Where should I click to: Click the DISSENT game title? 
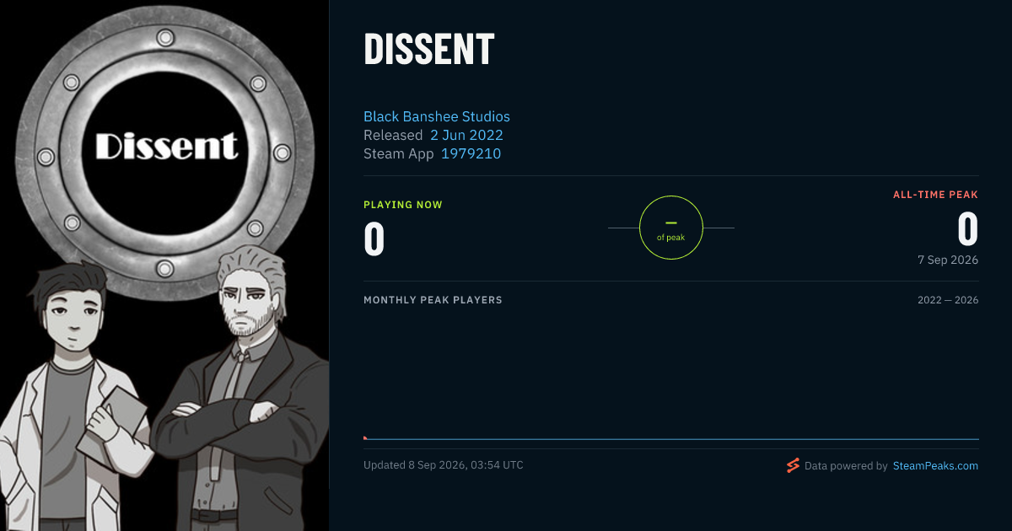[429, 49]
